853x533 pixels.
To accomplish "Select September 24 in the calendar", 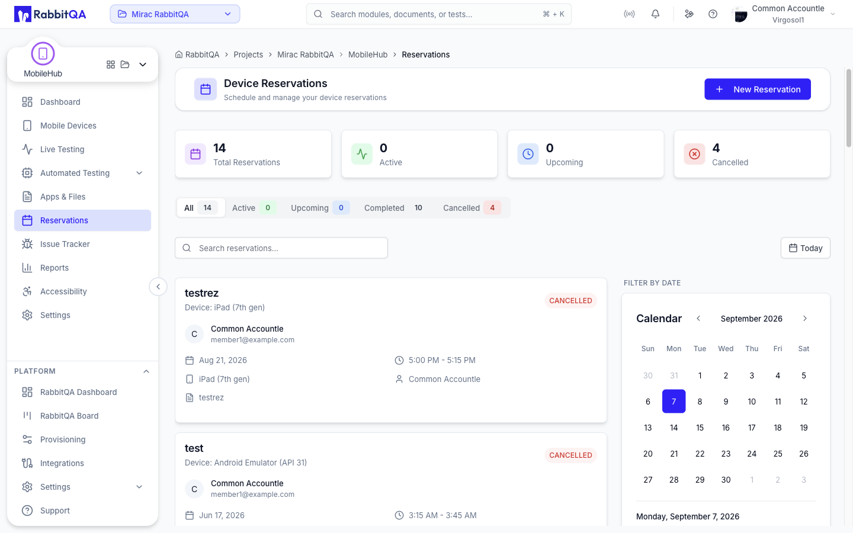I will click(x=752, y=454).
